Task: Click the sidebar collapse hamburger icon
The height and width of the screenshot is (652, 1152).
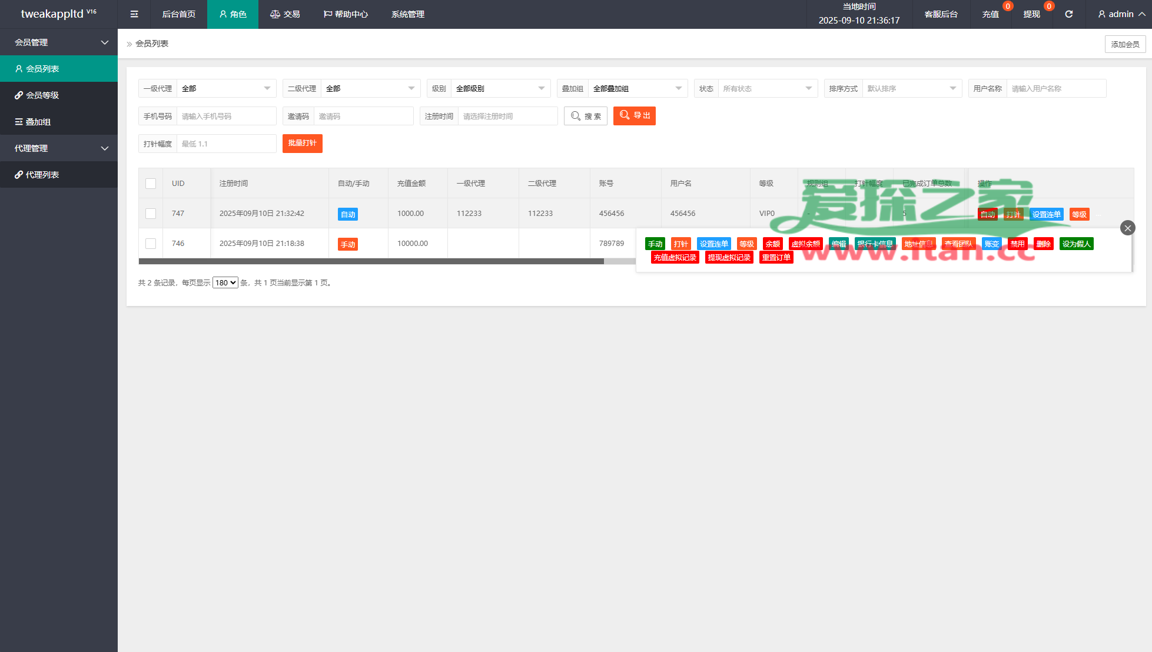Action: 134,14
